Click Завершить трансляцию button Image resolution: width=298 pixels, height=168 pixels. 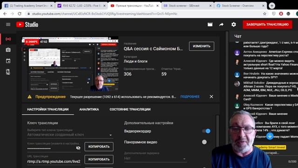point(267,25)
